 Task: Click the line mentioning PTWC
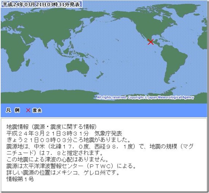click(71, 166)
